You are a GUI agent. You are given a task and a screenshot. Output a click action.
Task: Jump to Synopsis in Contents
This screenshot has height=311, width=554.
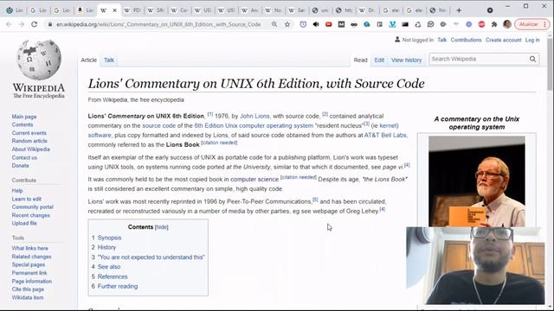point(109,238)
